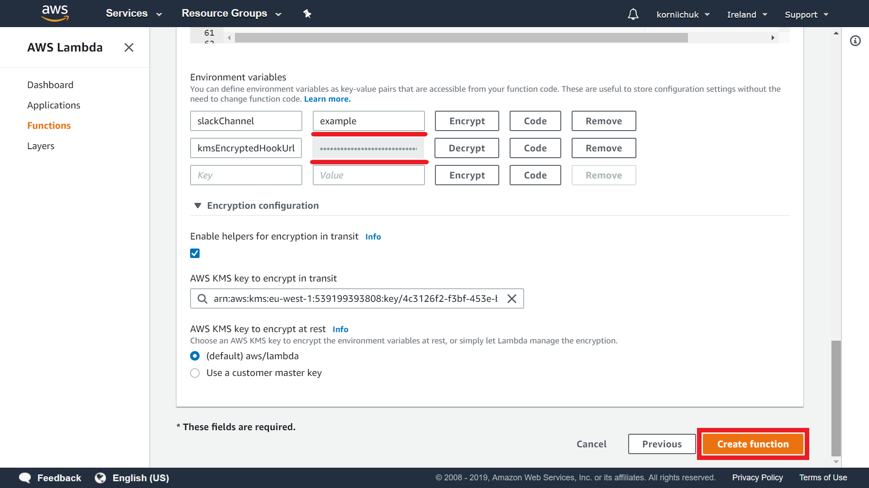Select Use a customer master key
The height and width of the screenshot is (488, 869).
(x=195, y=373)
